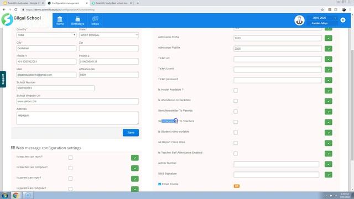
Task: Save Ticket Userid with green check
Action: point(328,70)
